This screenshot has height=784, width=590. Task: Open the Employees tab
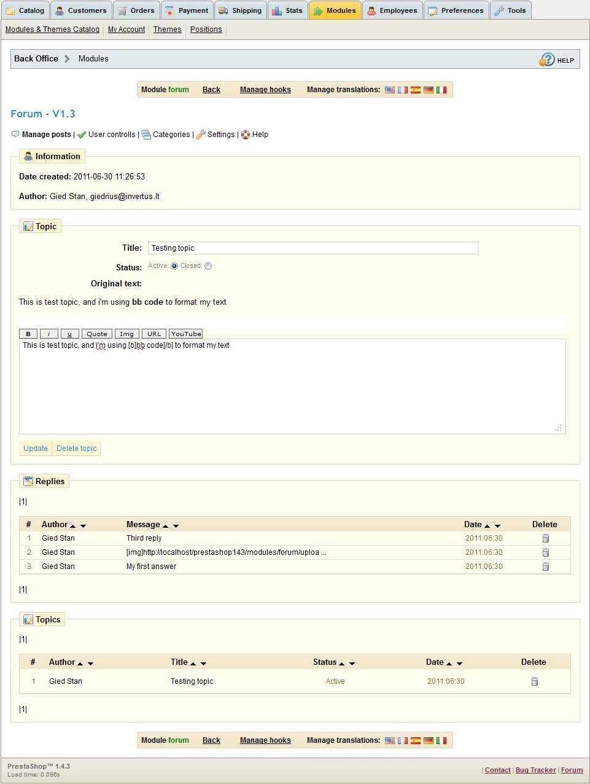tap(392, 10)
